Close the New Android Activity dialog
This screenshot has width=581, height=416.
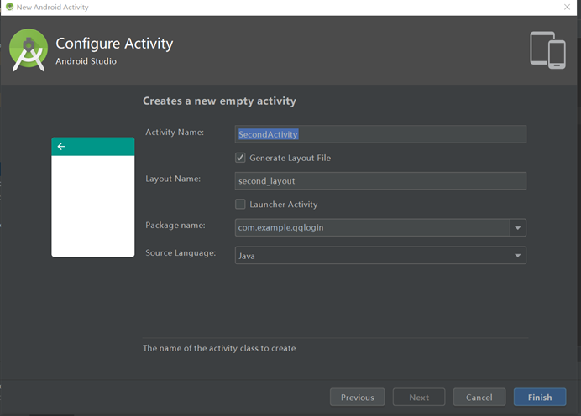coord(568,7)
